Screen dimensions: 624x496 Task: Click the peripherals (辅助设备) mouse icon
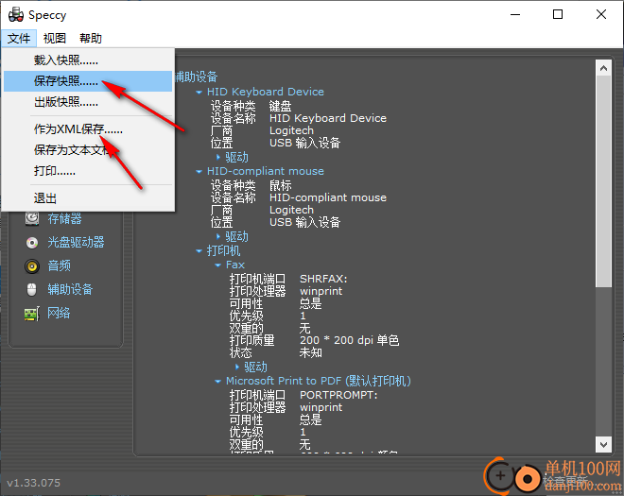pyautogui.click(x=32, y=289)
